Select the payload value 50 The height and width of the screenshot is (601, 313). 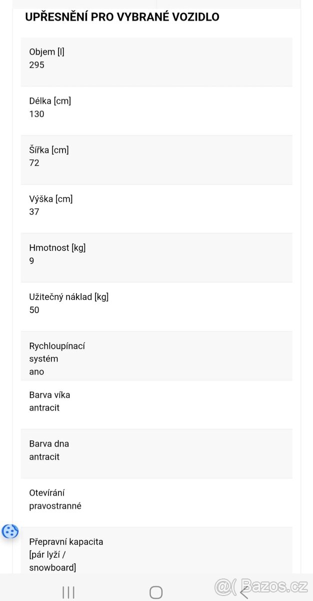click(34, 310)
